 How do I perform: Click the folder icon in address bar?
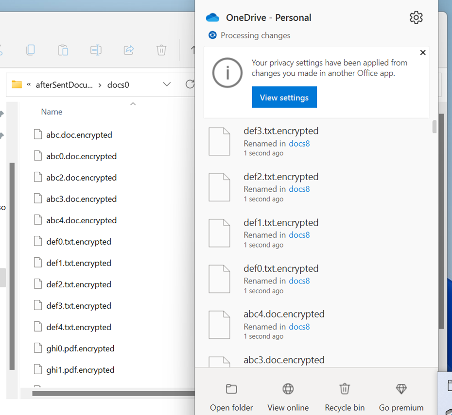pyautogui.click(x=17, y=84)
